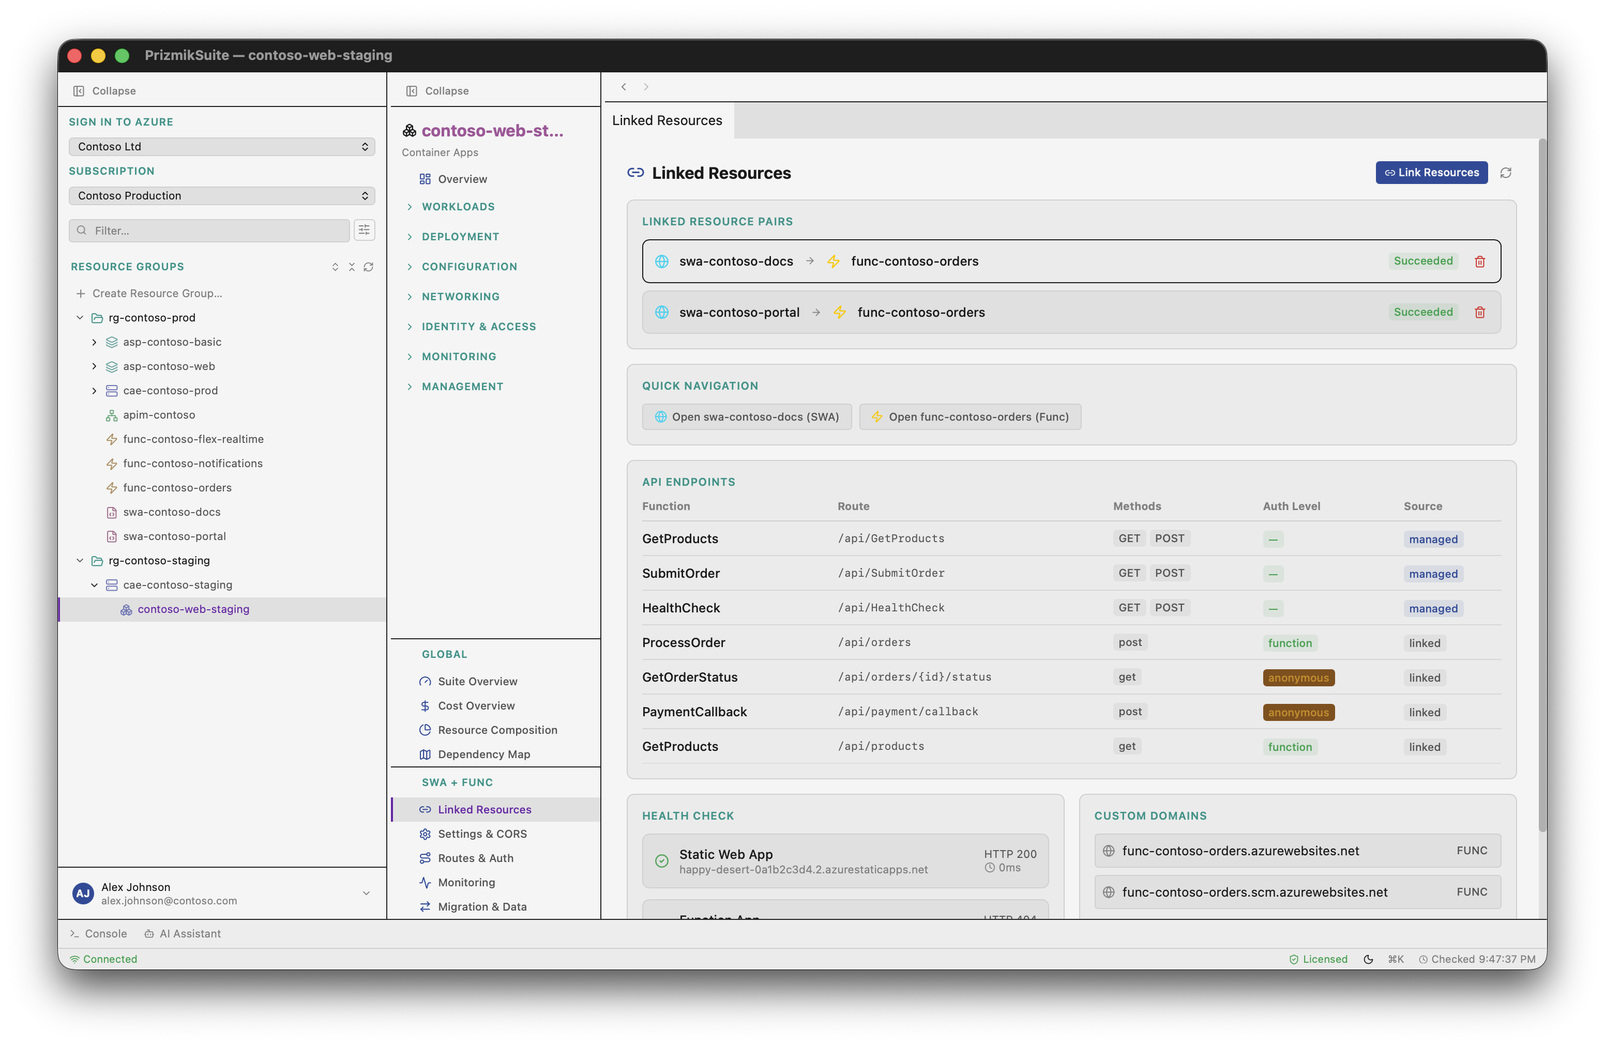Navigate back with the left arrow

pyautogui.click(x=624, y=87)
